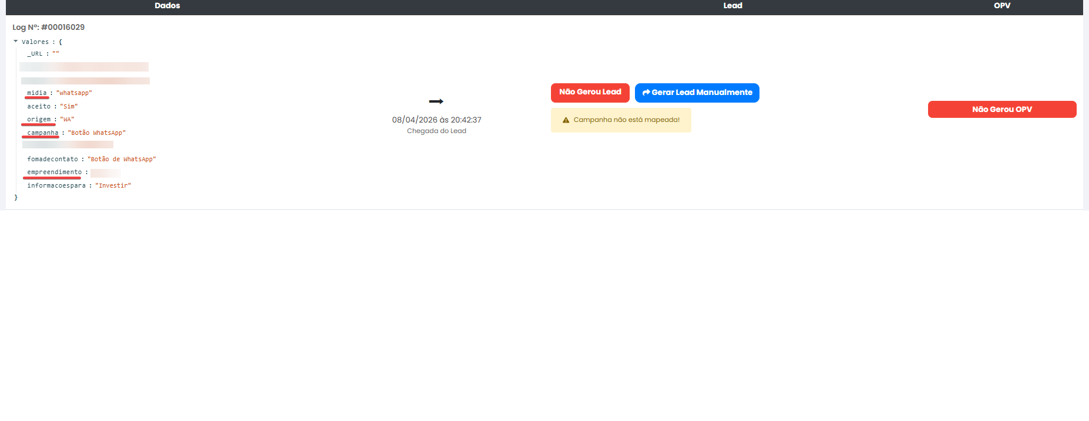The width and height of the screenshot is (1089, 421).
Task: Click the warning triangle icon in the alert
Action: click(566, 120)
